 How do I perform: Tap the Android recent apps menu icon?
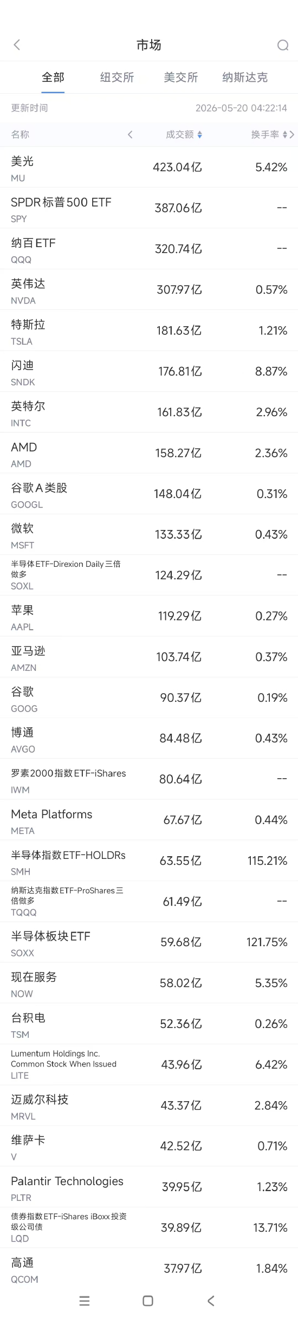[x=85, y=1301]
